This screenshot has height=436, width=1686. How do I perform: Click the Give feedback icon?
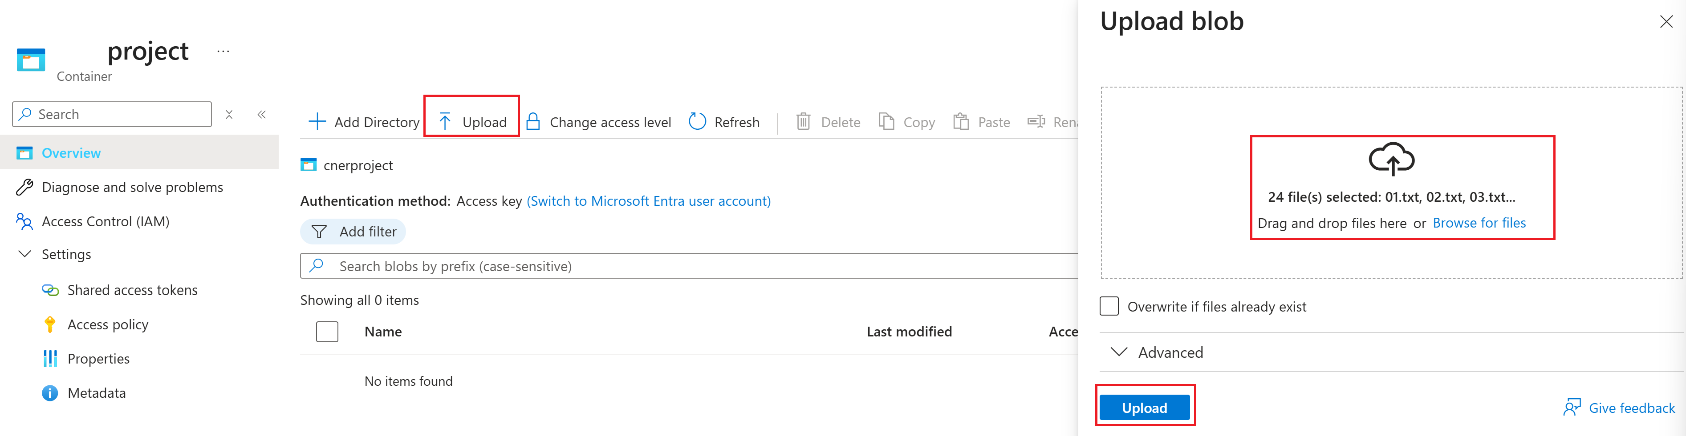click(1572, 408)
